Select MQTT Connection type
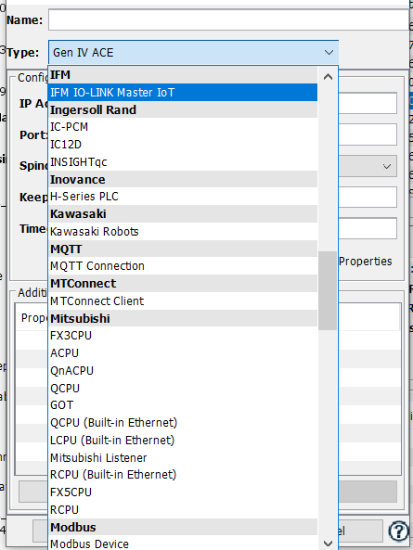This screenshot has height=550, width=413. (183, 266)
